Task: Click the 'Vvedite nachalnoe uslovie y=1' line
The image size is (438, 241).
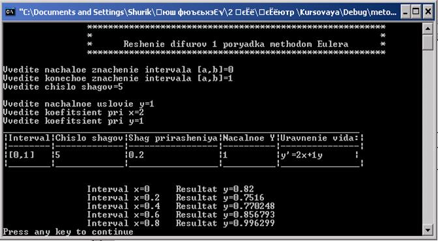Action: (78, 104)
